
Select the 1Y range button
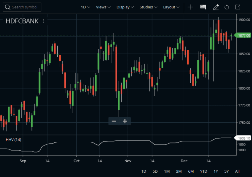pyautogui.click(x=216, y=171)
